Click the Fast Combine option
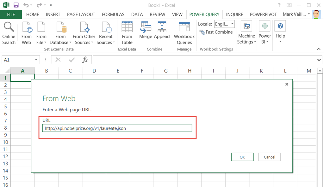 point(216,32)
